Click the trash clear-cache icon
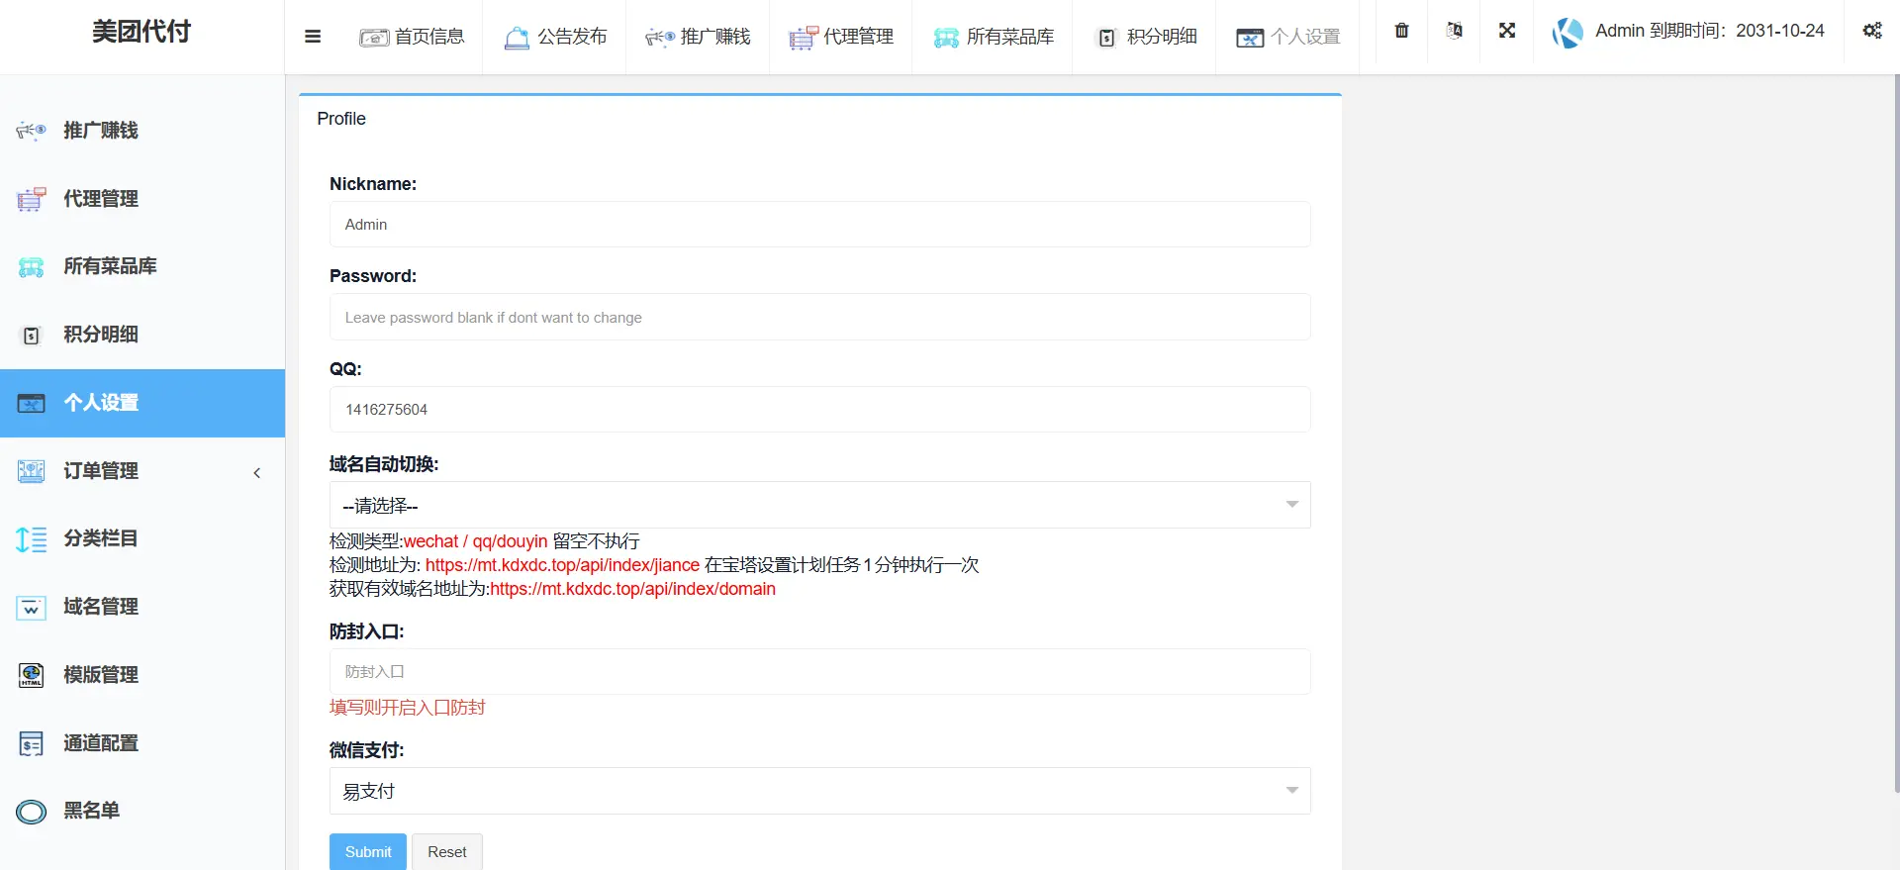 pos(1401,31)
